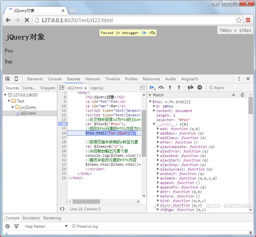Screen dimensions: 256x237
Task: Open the inject.js file tab
Action: (97, 88)
